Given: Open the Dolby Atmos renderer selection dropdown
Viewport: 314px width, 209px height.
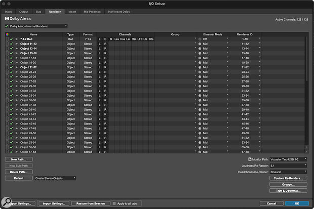Looking at the screenshot, I should tap(38, 26).
